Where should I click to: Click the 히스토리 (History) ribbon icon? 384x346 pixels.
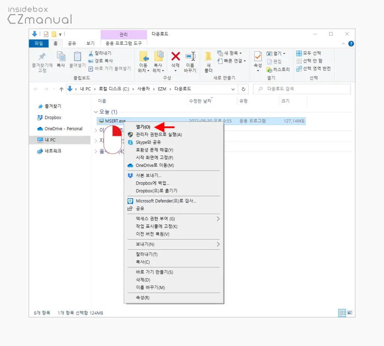(280, 69)
